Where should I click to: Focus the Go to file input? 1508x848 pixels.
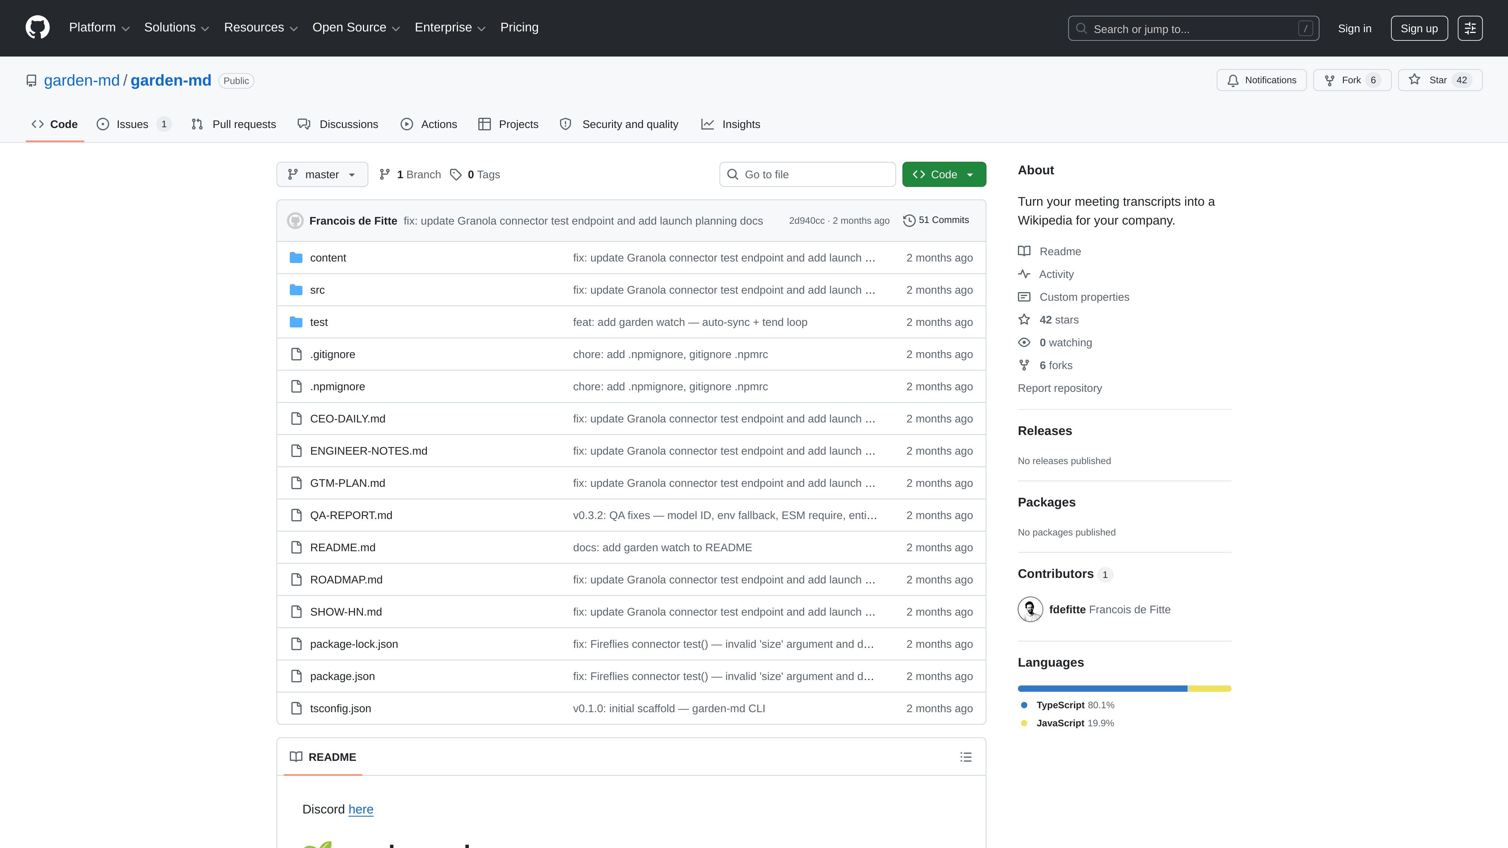[807, 174]
